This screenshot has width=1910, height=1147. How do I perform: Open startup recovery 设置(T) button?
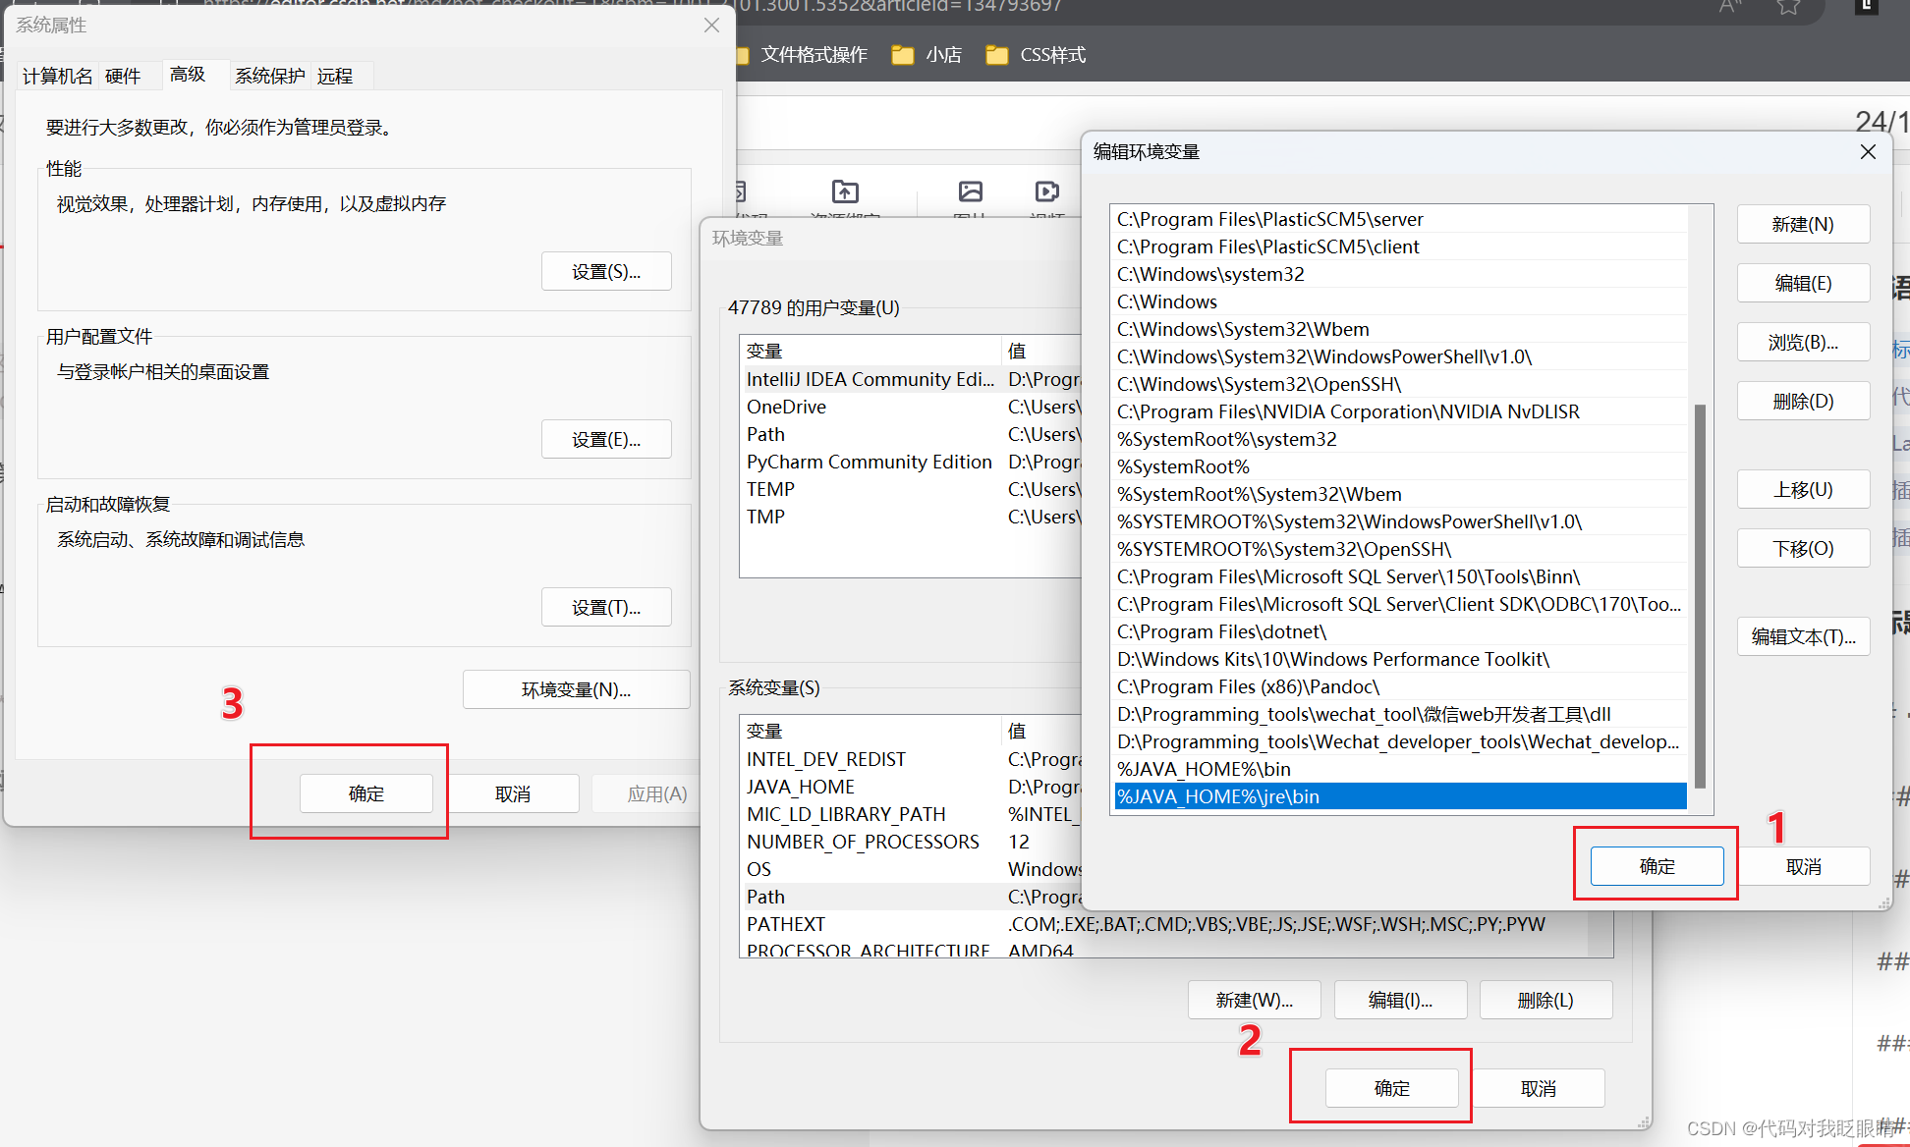[606, 607]
